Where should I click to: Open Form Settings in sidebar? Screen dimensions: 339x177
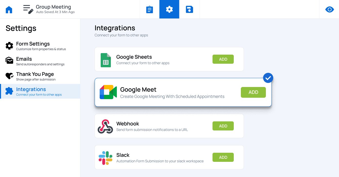[x=40, y=46]
